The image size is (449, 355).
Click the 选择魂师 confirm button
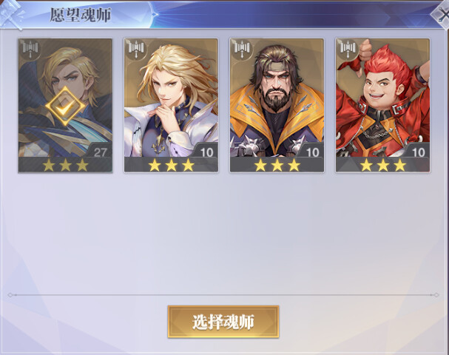(x=223, y=322)
